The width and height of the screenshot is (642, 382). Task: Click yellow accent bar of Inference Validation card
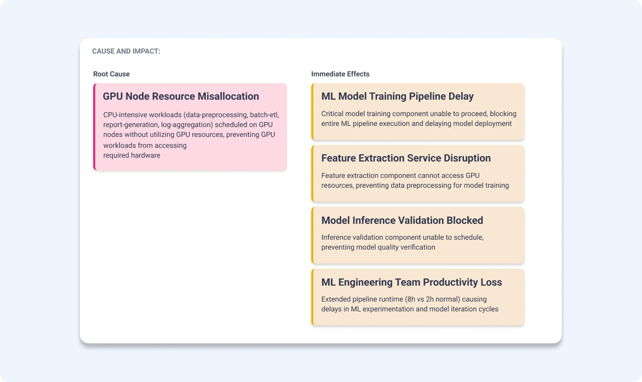click(x=312, y=235)
